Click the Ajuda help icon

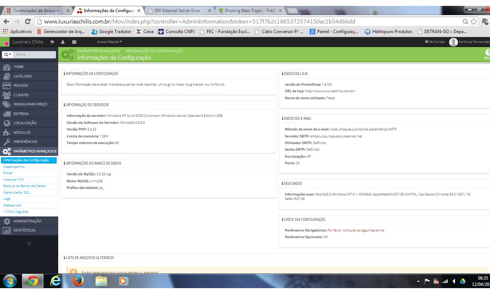(487, 54)
